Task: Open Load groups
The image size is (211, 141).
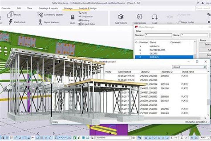Action: [140, 19]
